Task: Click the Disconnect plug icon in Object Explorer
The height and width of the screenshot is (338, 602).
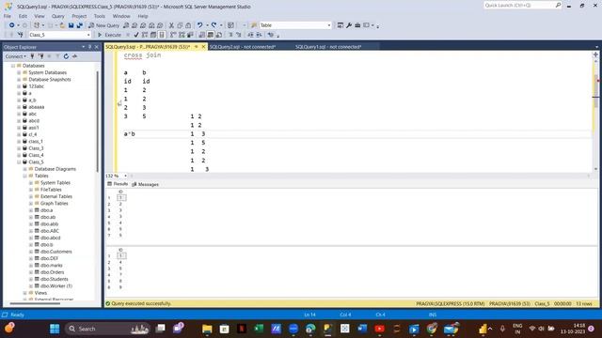Action: coord(40,56)
